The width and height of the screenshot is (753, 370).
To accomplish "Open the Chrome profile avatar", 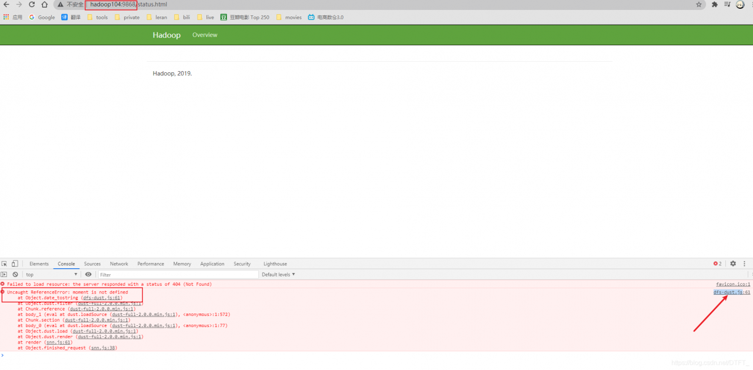I will coord(740,4).
